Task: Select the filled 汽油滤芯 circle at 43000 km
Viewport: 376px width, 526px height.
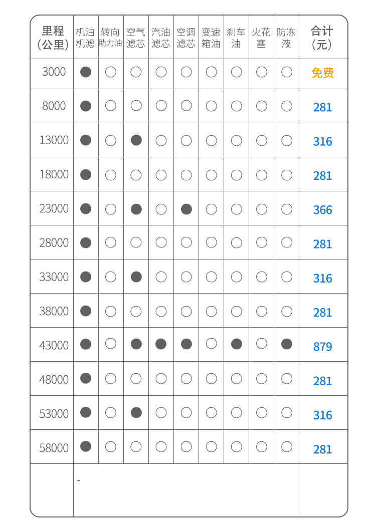Action: point(161,344)
